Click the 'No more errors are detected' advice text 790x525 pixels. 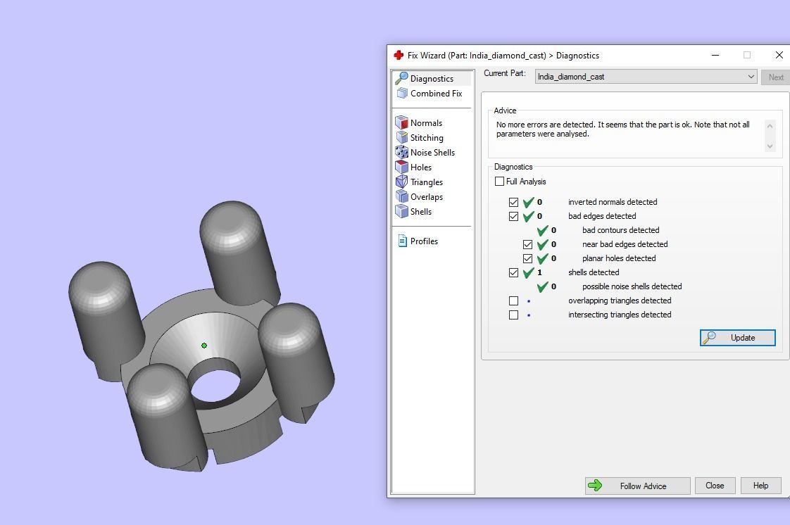[x=622, y=129]
